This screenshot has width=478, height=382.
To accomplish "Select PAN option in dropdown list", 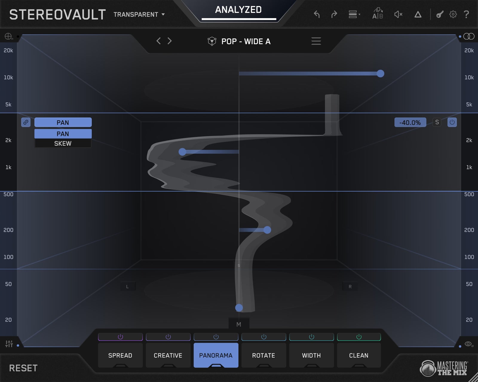I will pos(63,134).
